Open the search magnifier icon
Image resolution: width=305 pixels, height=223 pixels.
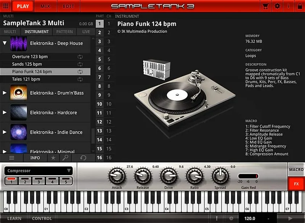[65, 158]
